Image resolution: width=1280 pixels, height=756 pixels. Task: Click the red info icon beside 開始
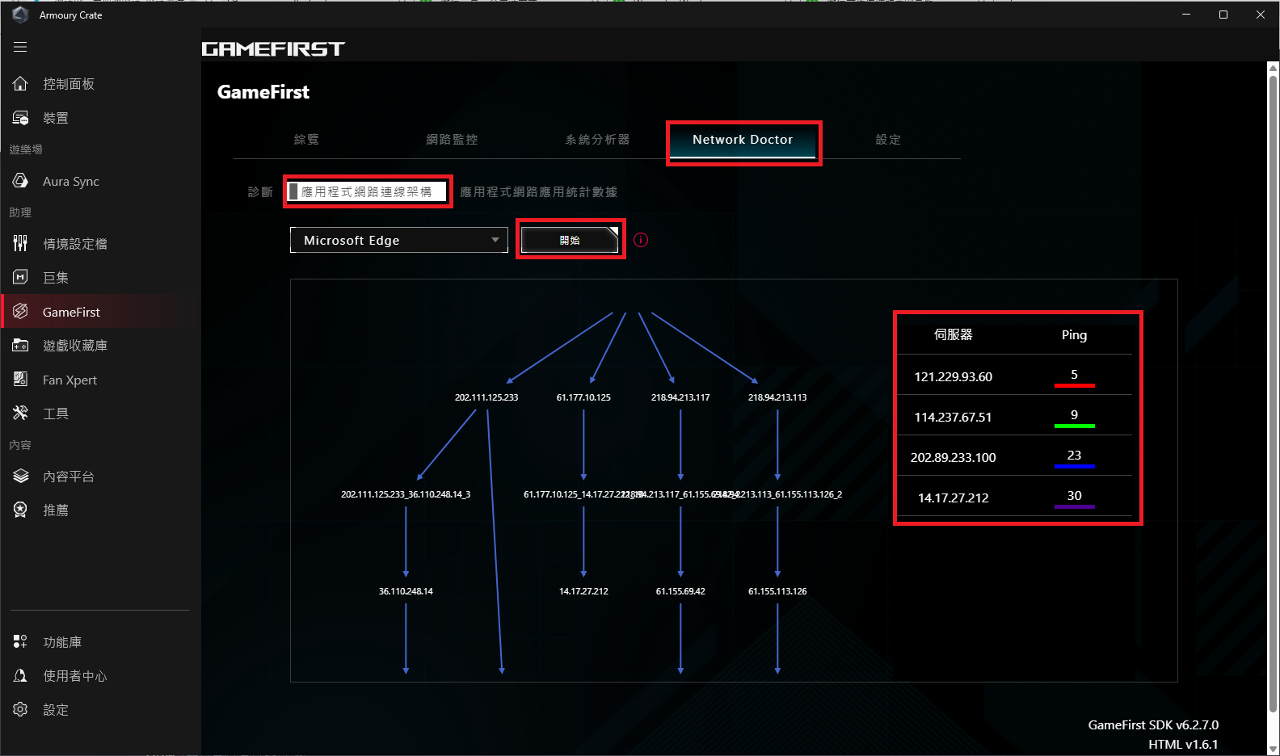[x=641, y=240]
